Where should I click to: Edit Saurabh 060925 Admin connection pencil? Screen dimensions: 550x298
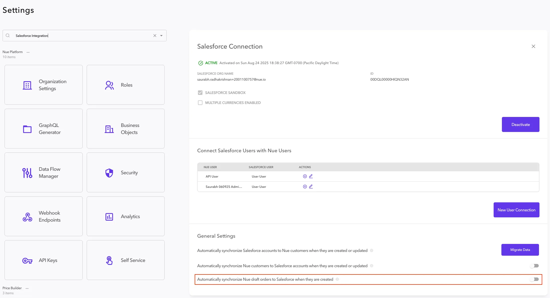[x=311, y=187]
